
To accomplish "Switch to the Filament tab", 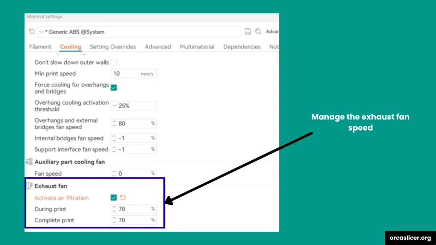I will [40, 47].
